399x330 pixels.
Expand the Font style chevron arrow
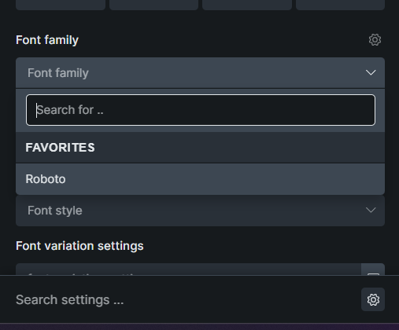(x=371, y=210)
